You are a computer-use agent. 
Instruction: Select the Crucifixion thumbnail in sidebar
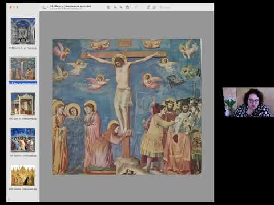point(23,68)
